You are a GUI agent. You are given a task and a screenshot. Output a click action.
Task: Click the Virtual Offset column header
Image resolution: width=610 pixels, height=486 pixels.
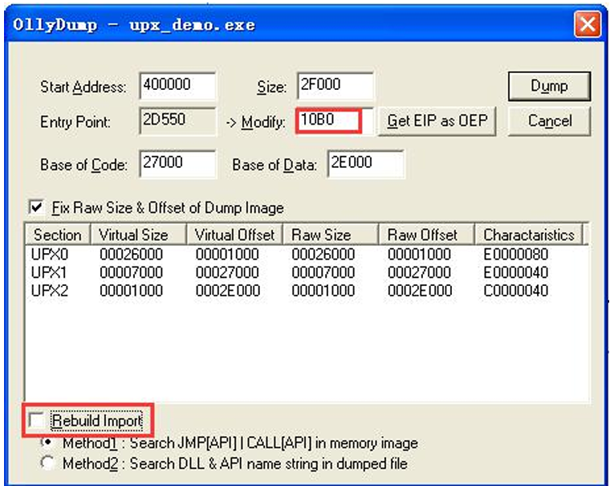point(234,235)
